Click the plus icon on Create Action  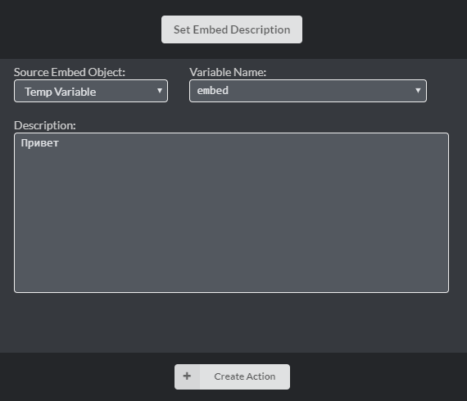pos(187,376)
